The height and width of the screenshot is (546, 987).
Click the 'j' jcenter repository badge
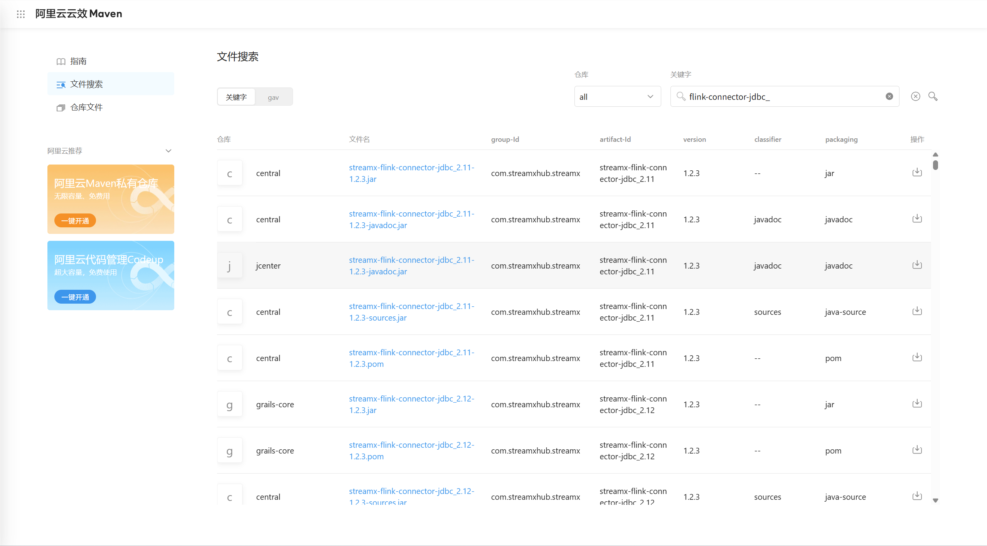[x=229, y=265]
